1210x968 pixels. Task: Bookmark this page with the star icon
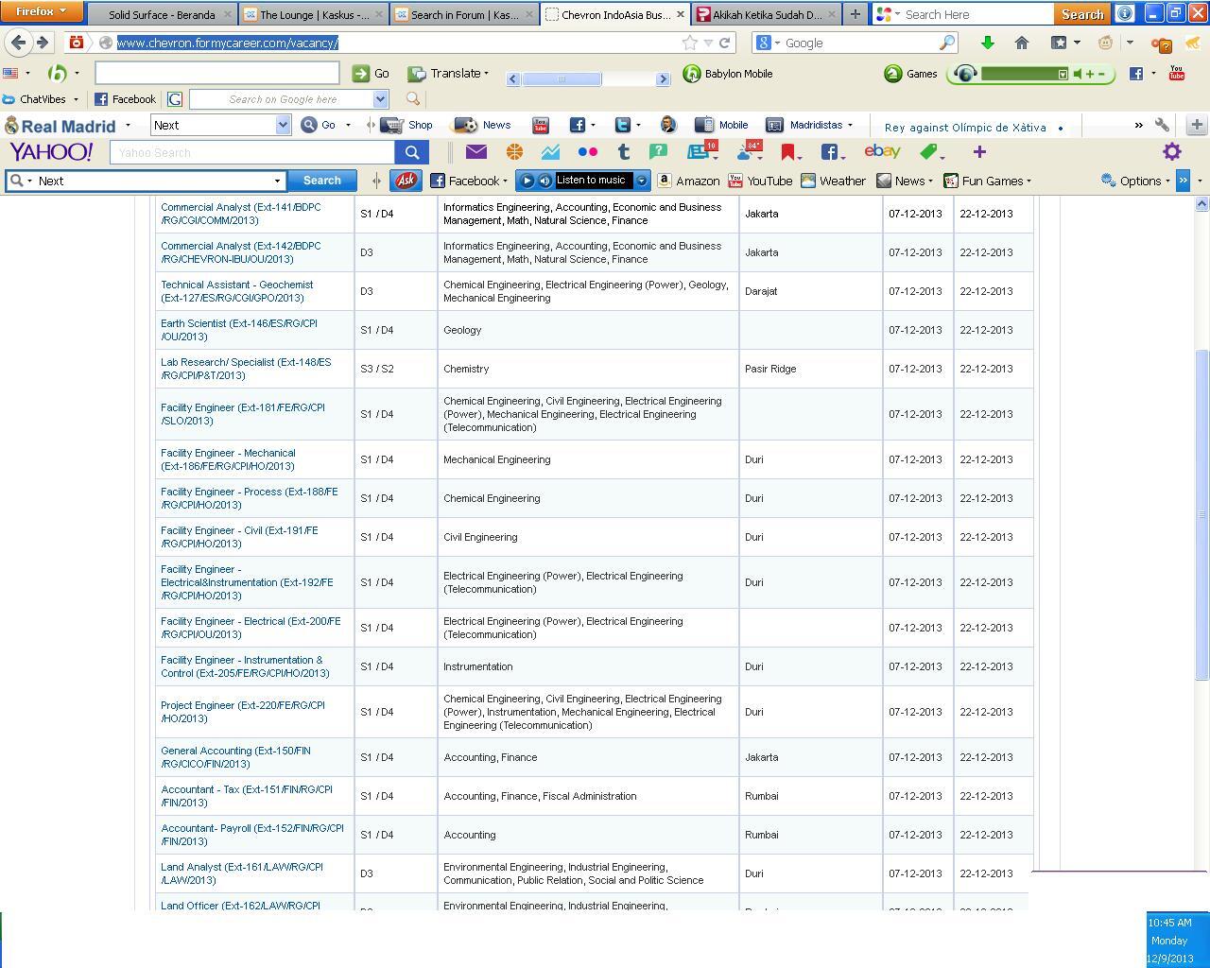click(690, 43)
